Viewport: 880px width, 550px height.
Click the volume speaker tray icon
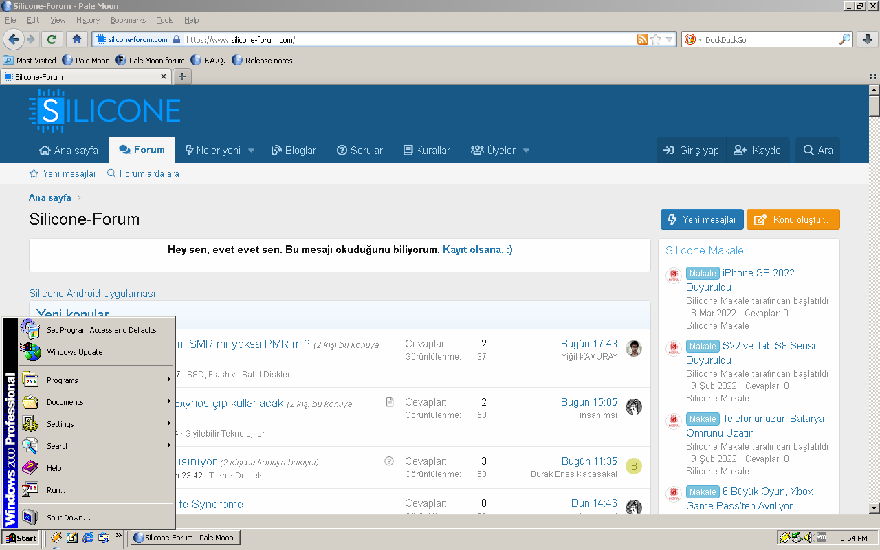point(809,538)
